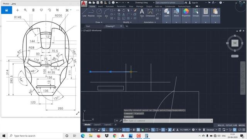Select the Mirror tool in the Modify panel
The image size is (247, 139).
click(x=124, y=14)
